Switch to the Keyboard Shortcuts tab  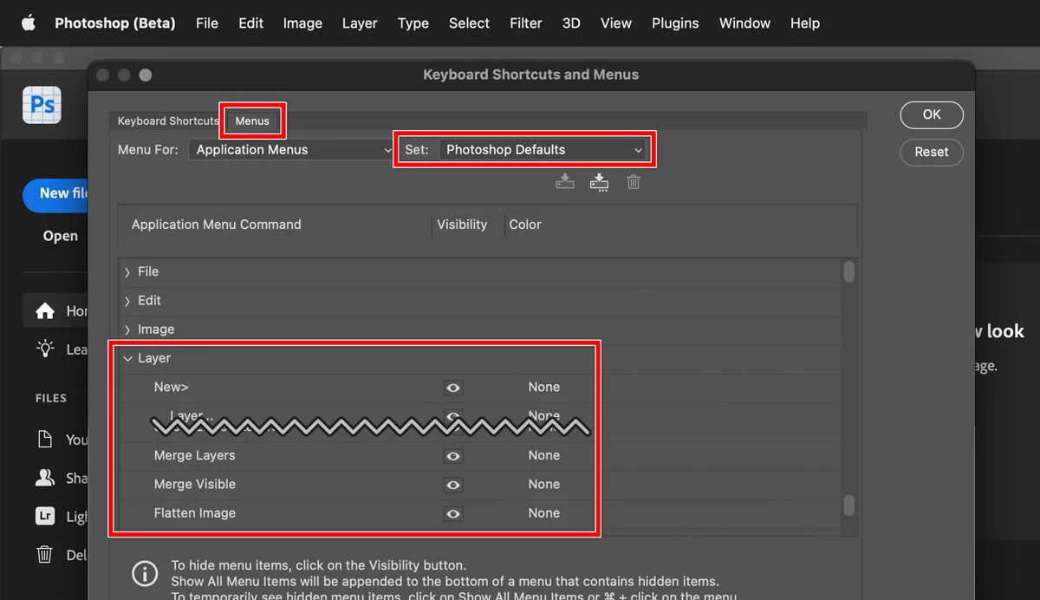click(168, 121)
